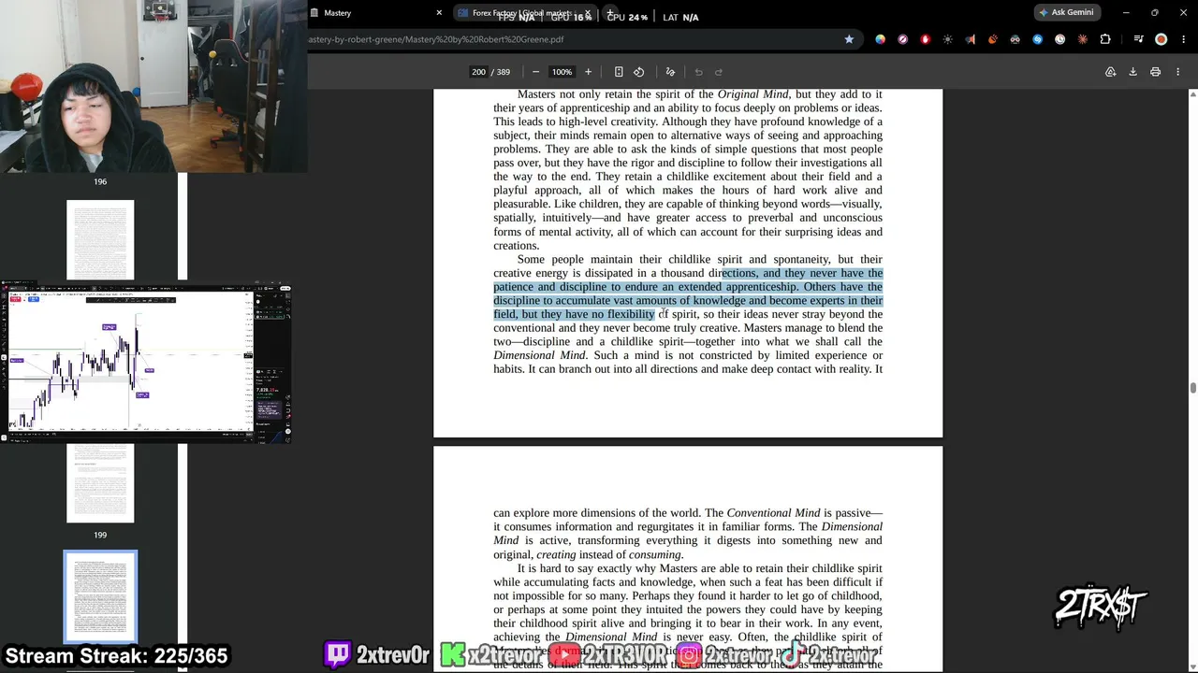
Task: Open the media controls music-note icon
Action: coord(1138,39)
